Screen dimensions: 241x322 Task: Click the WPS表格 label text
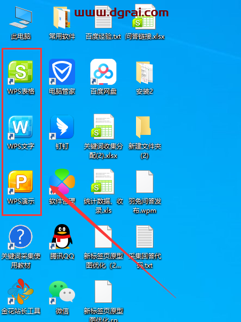point(21,91)
